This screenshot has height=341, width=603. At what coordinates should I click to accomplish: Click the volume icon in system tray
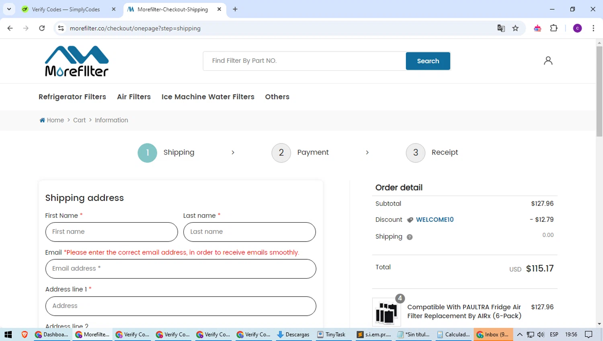pos(541,335)
